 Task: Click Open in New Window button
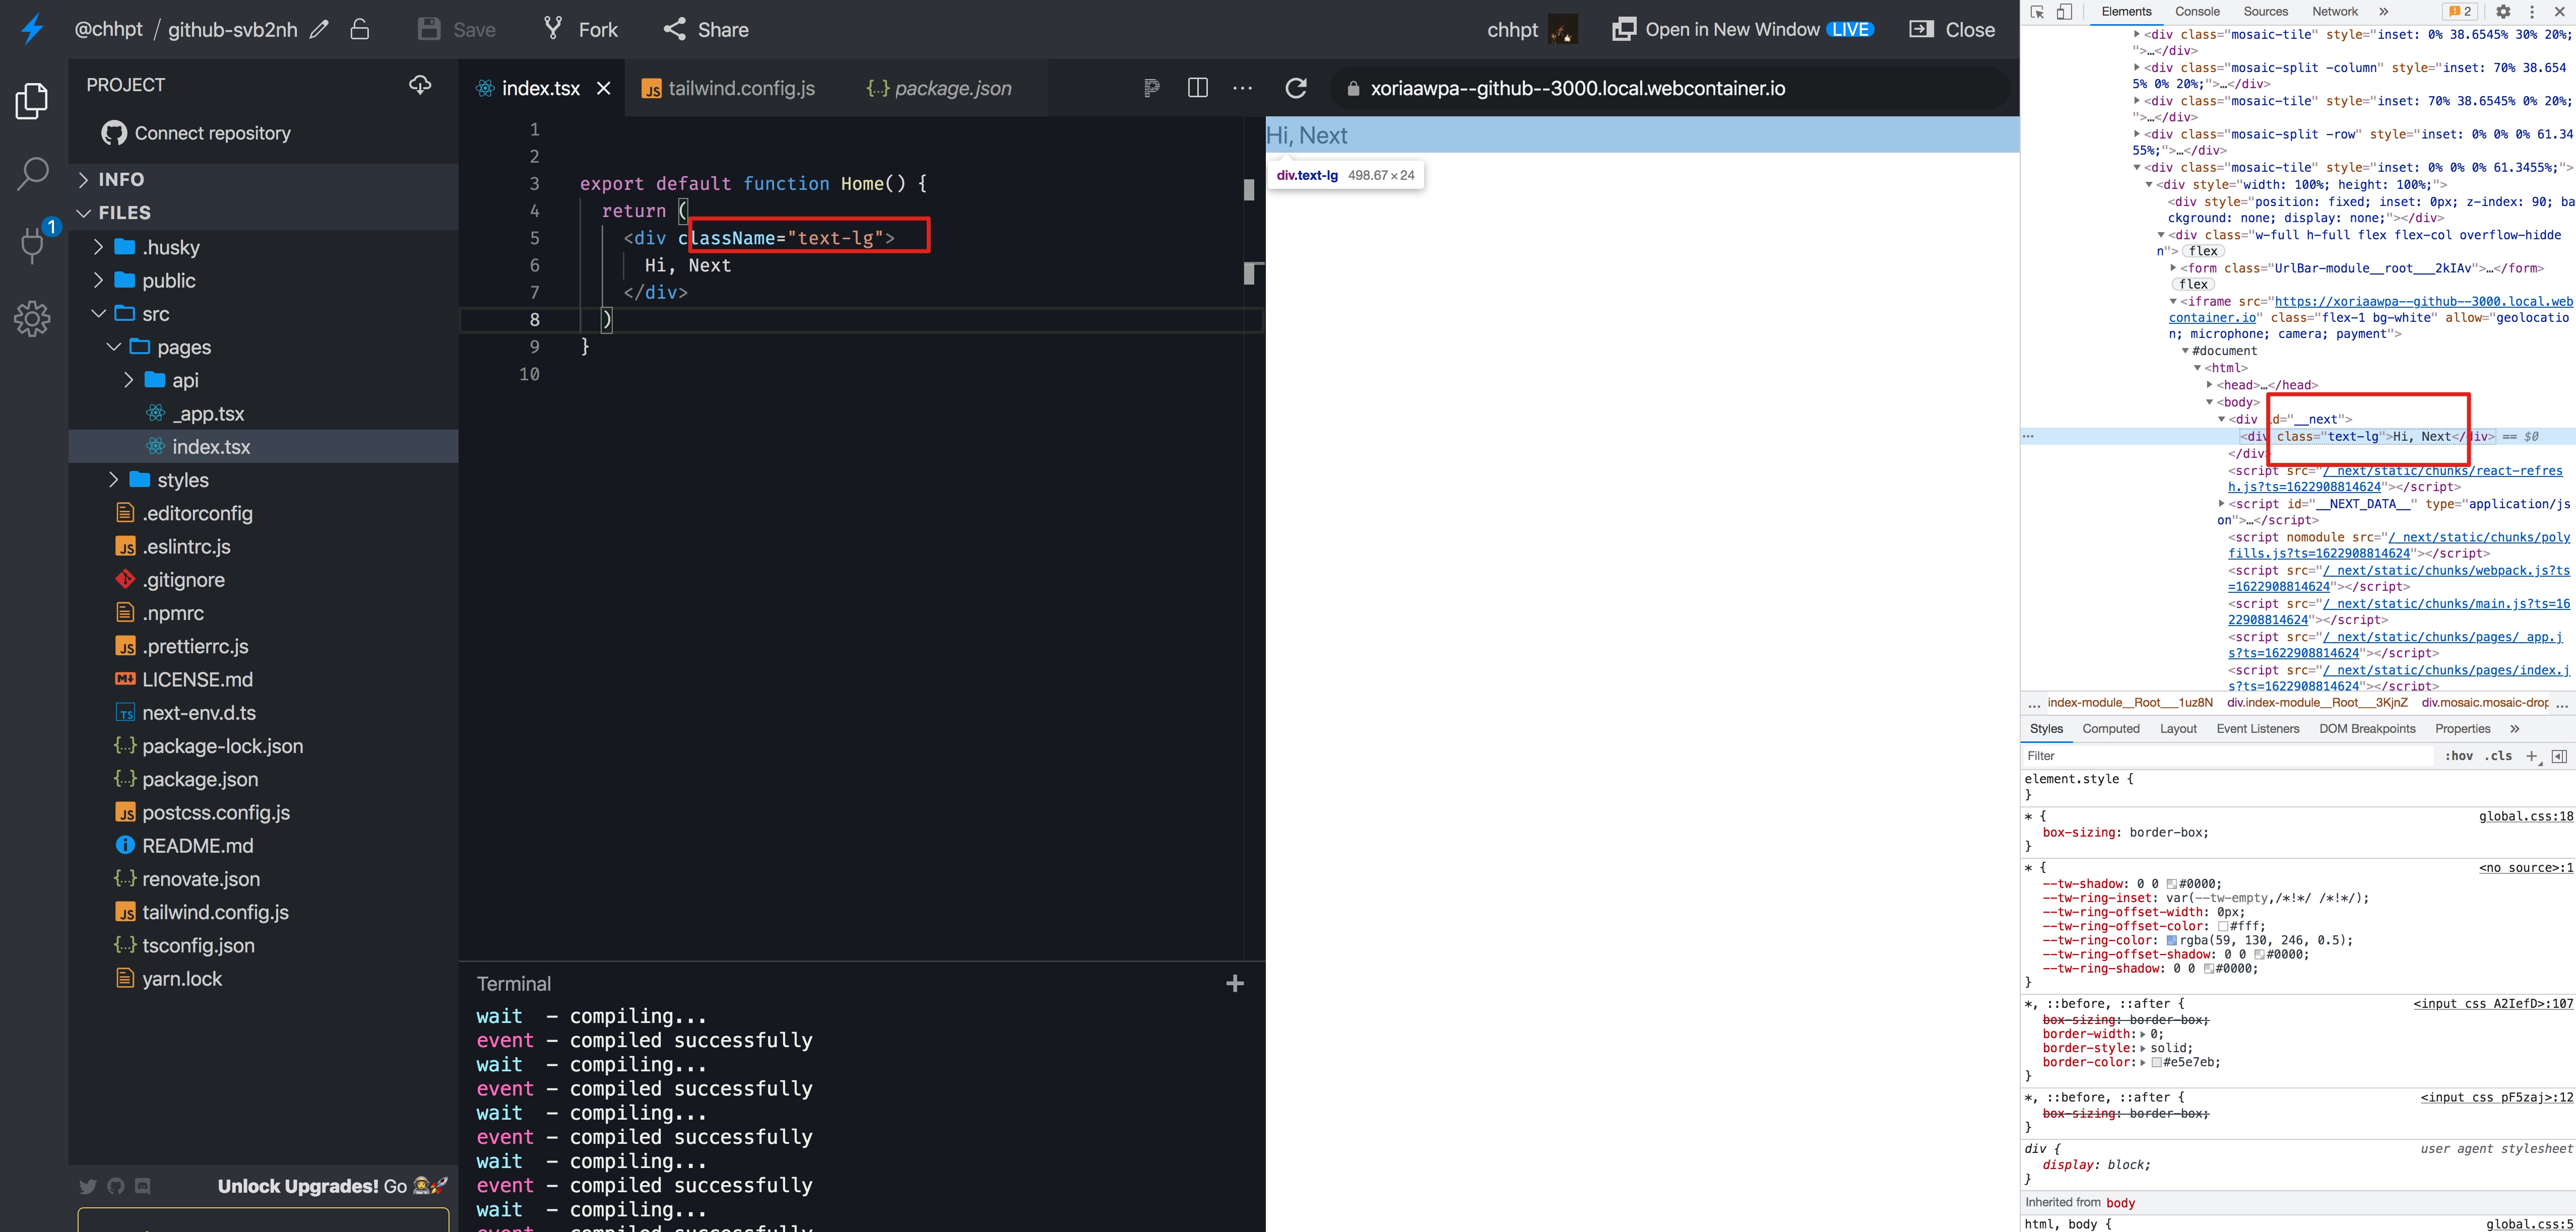(x=1742, y=29)
